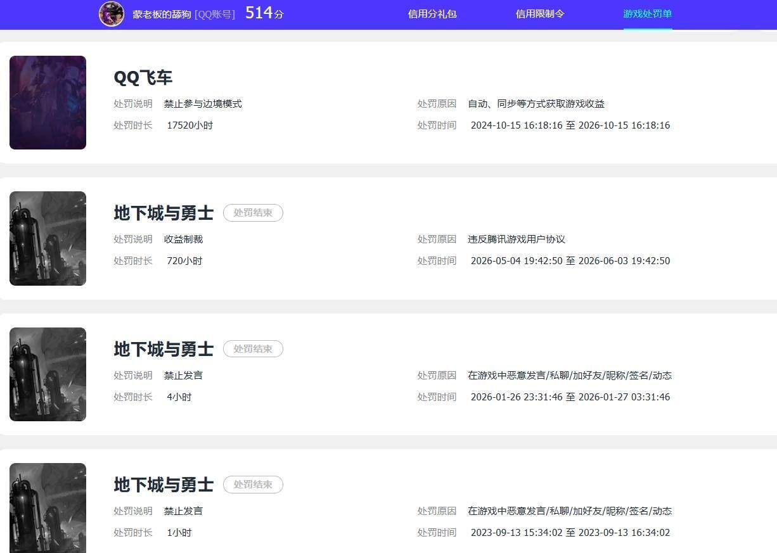Click 地下城与勇士 title of 4小时 card

click(164, 349)
